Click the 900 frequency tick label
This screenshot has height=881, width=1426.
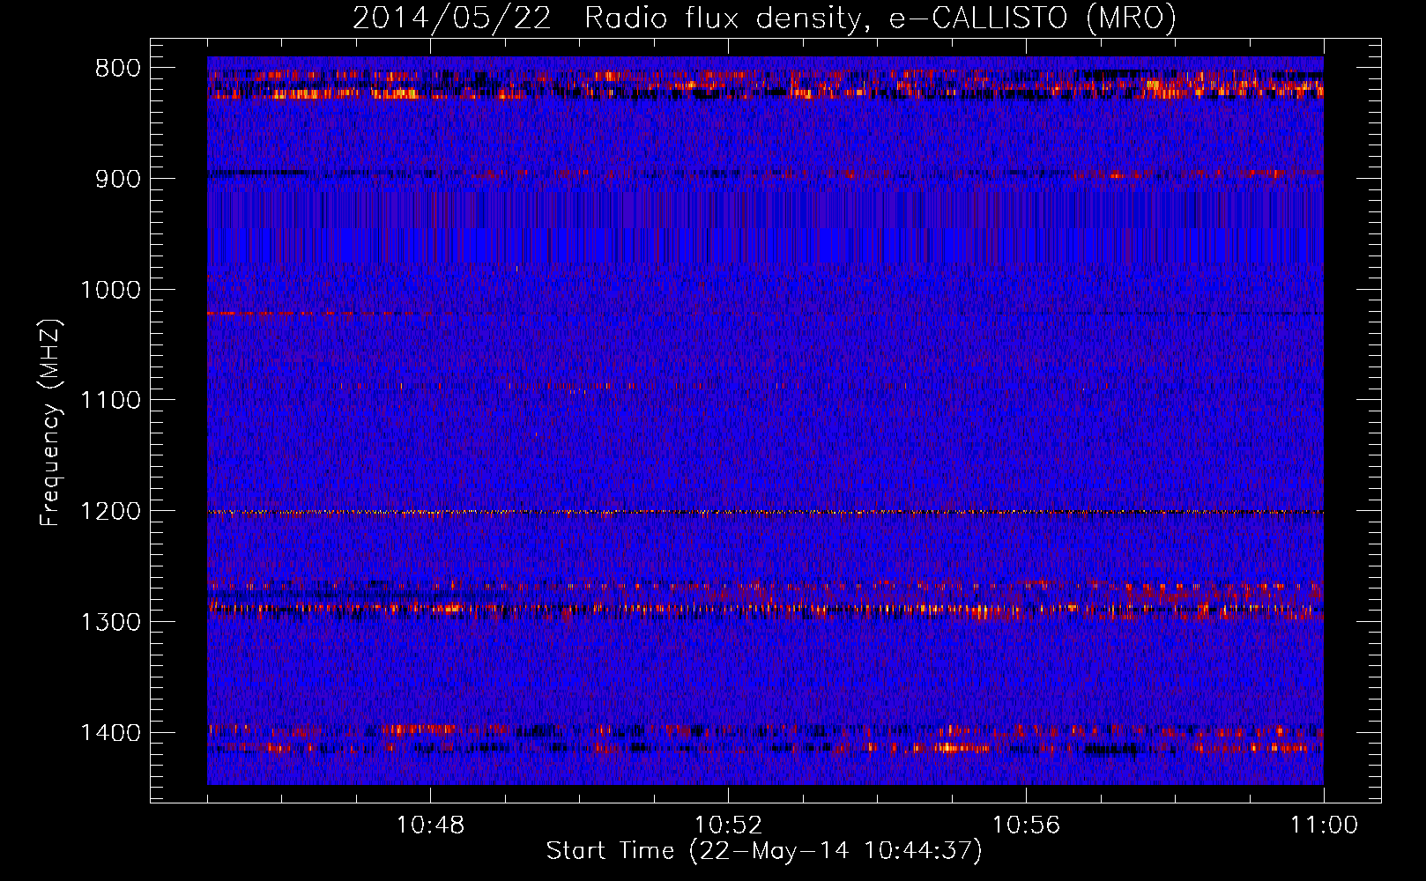118,179
